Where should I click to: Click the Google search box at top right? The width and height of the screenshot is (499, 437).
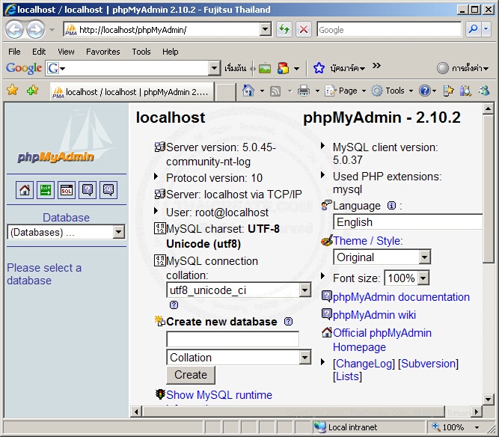click(x=389, y=30)
